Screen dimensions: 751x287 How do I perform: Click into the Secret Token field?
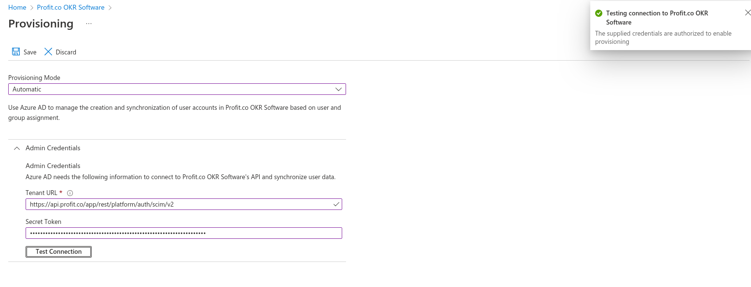click(x=184, y=233)
